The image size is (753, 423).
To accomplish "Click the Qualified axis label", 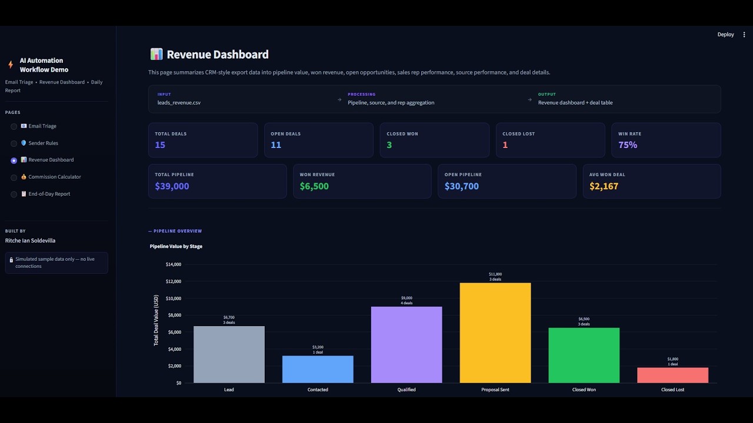I will [407, 390].
